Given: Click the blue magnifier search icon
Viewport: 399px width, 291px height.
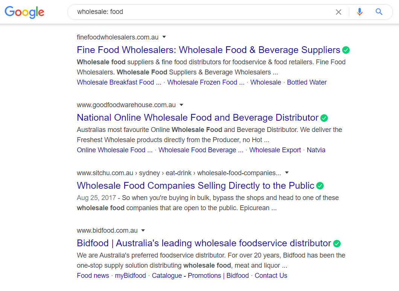Looking at the screenshot, I should [379, 12].
